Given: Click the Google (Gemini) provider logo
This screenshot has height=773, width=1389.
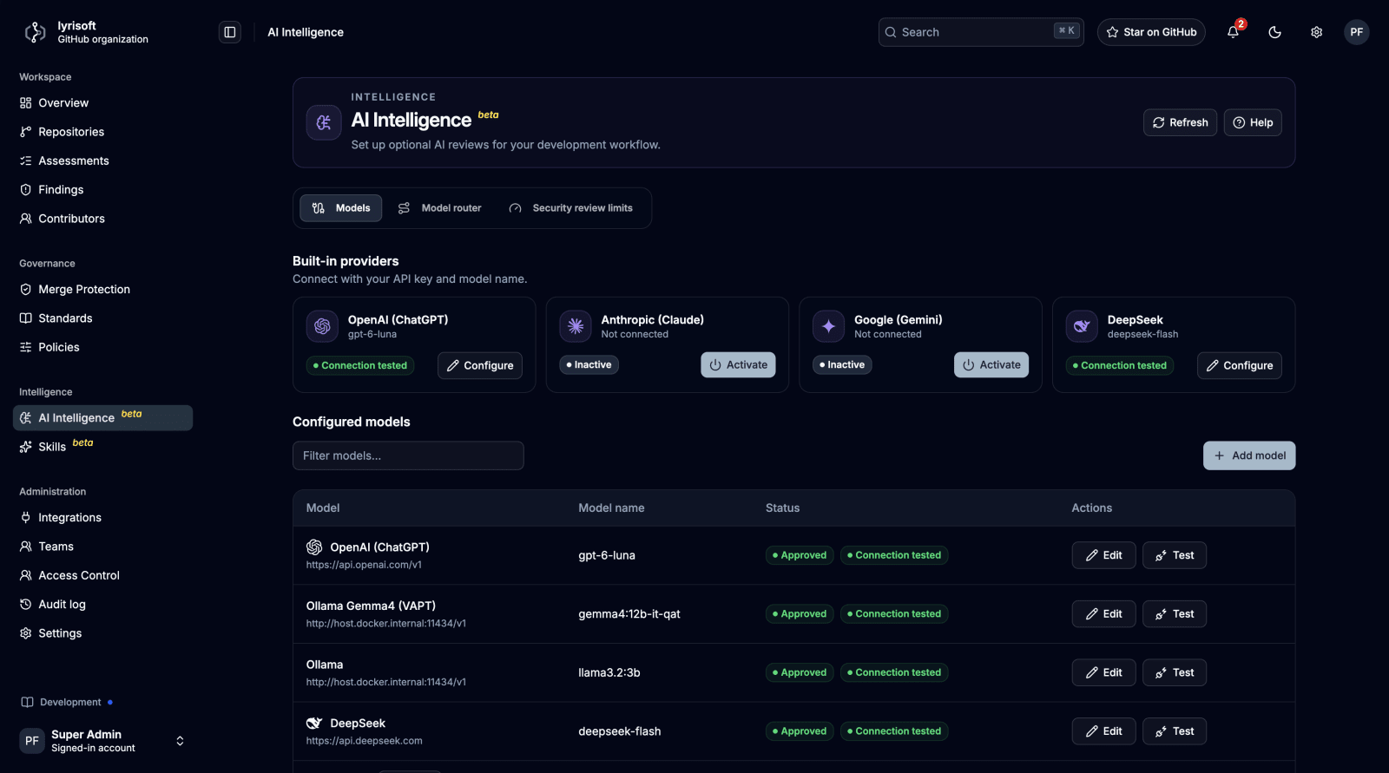Looking at the screenshot, I should 828,326.
